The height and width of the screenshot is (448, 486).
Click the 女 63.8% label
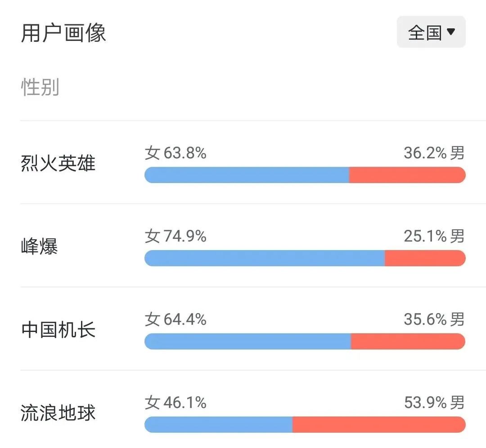pos(175,153)
